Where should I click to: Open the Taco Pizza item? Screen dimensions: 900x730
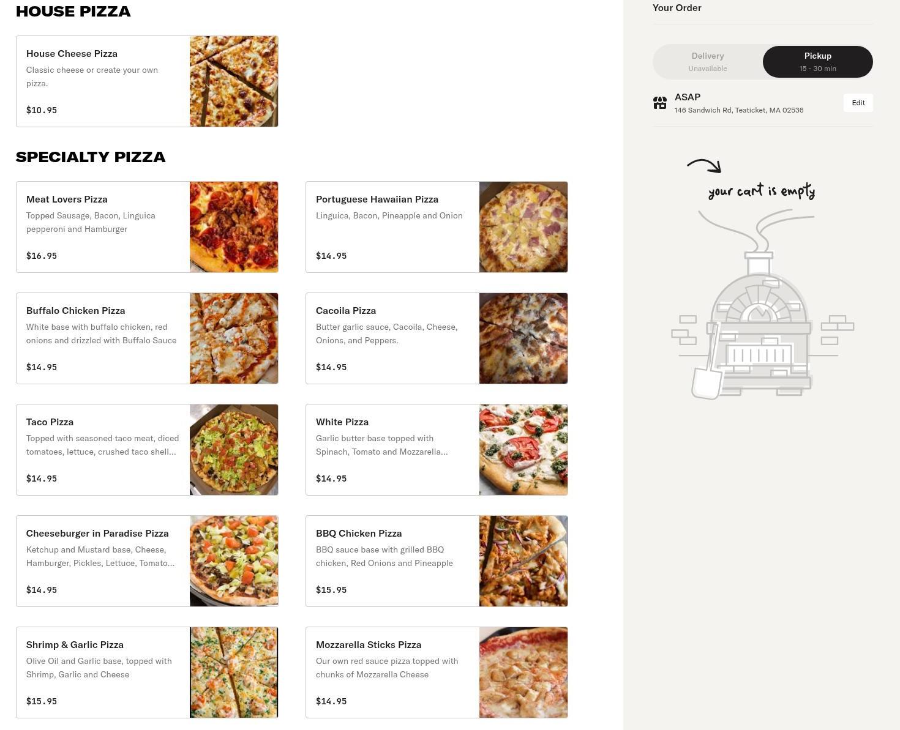click(147, 450)
